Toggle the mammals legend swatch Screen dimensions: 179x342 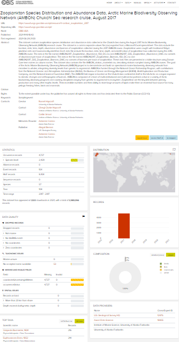click(x=161, y=270)
